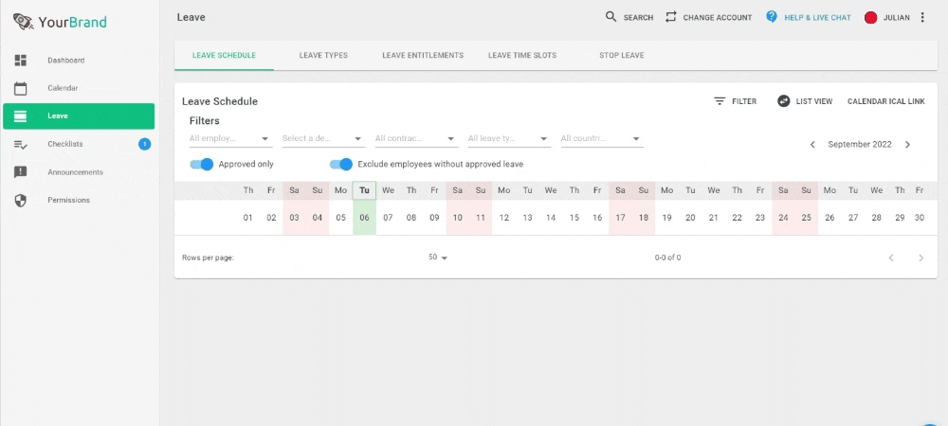Click date 10 in the calendar
The height and width of the screenshot is (426, 948).
click(x=458, y=218)
